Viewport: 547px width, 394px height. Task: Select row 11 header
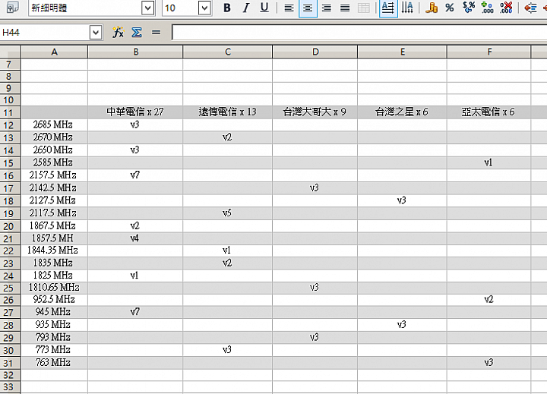coord(10,112)
